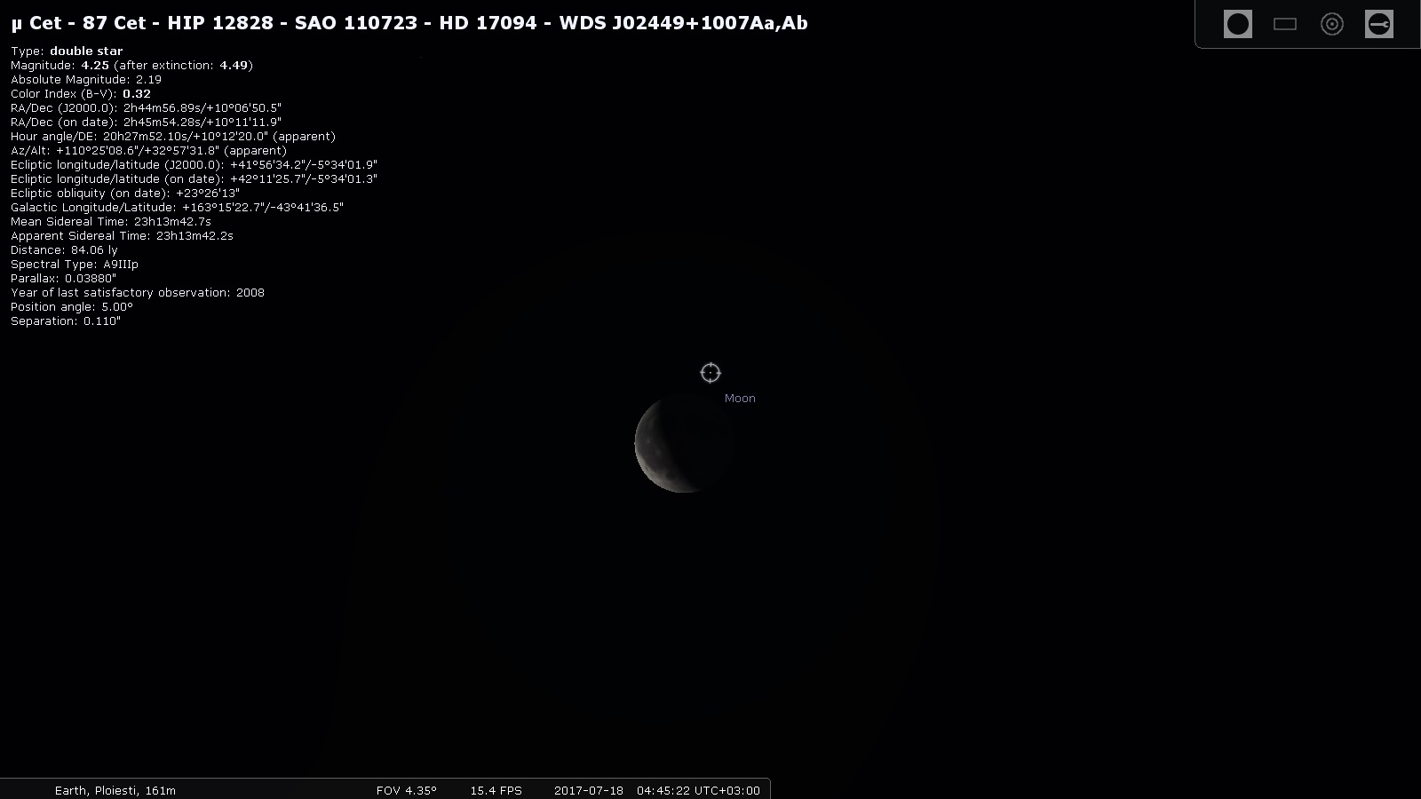Click the 'Spectral Type: A9IIIp' line
This screenshot has width=1421, height=799.
(75, 265)
